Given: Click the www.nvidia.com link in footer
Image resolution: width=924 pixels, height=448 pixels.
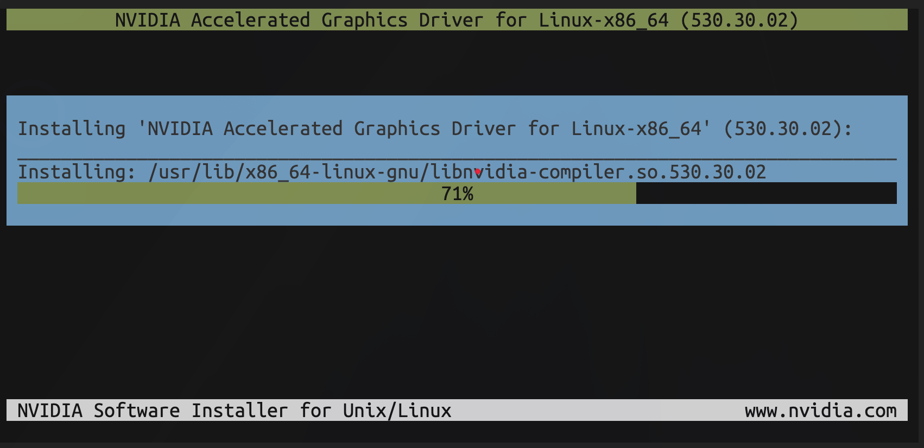Looking at the screenshot, I should point(820,411).
